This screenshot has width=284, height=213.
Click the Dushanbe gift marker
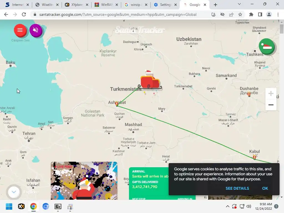tap(249, 94)
